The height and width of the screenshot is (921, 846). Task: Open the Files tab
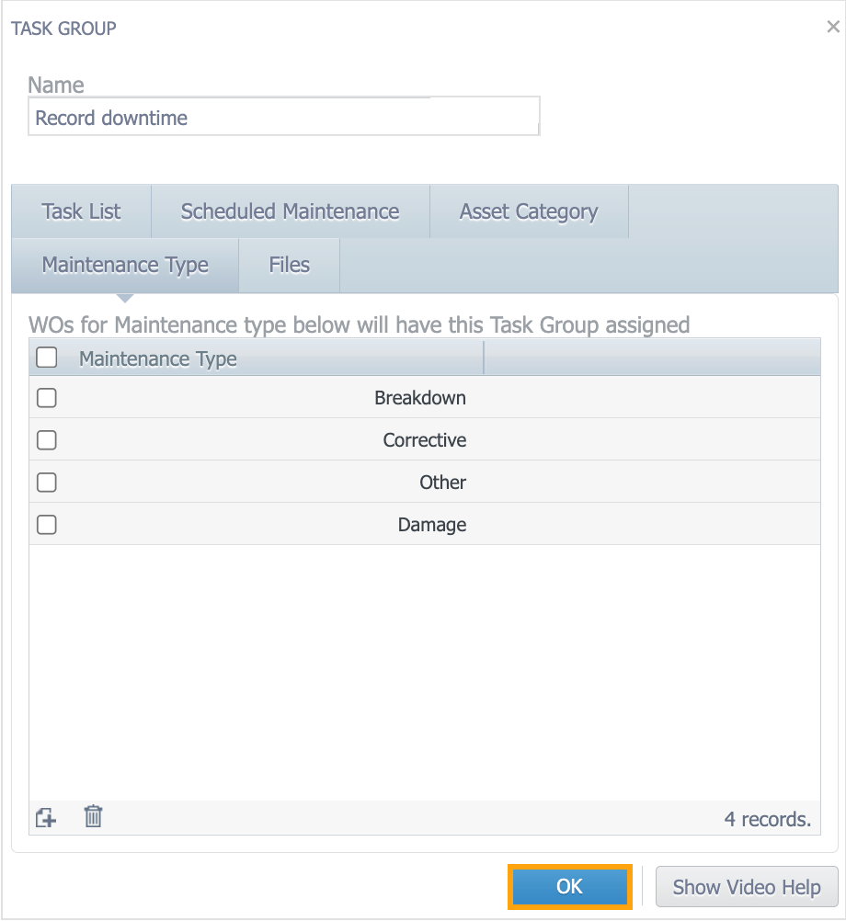coord(290,265)
